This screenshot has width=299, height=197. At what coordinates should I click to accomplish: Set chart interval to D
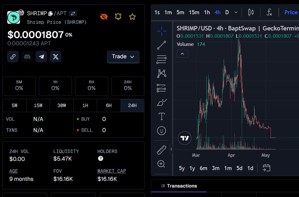(x=227, y=13)
